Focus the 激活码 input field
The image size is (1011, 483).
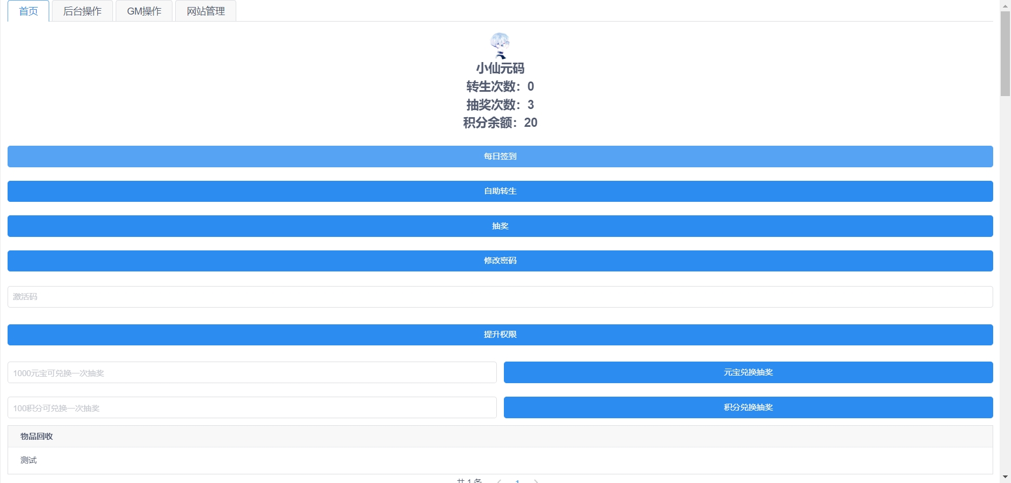[x=500, y=297]
